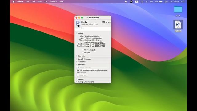Open the File menu
The image size is (197, 111).
click(x=27, y=2)
